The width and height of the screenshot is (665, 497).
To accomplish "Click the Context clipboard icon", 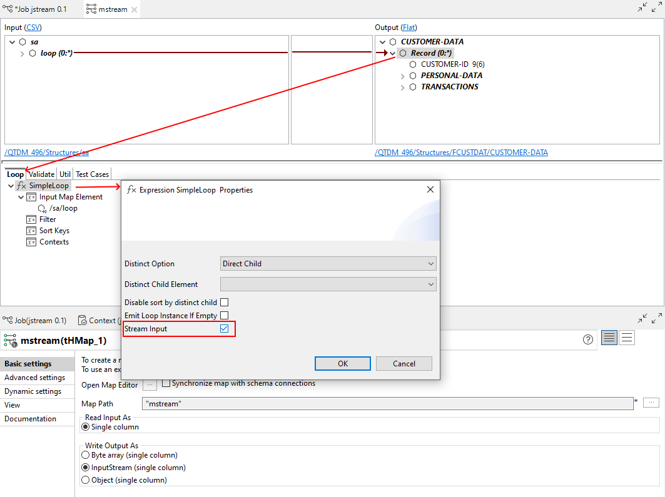I will click(82, 320).
